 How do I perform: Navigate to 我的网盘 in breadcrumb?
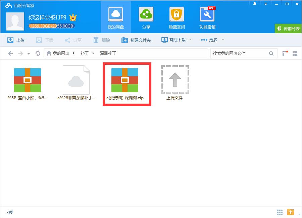tap(61, 53)
